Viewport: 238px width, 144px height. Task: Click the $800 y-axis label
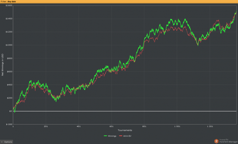(10, 58)
